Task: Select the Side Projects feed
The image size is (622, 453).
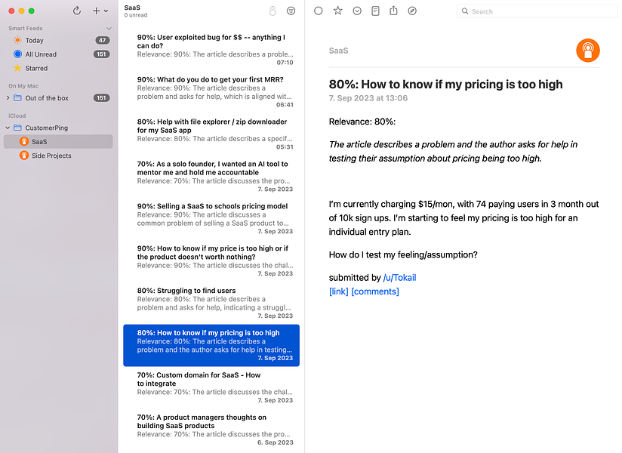Action: [58, 156]
